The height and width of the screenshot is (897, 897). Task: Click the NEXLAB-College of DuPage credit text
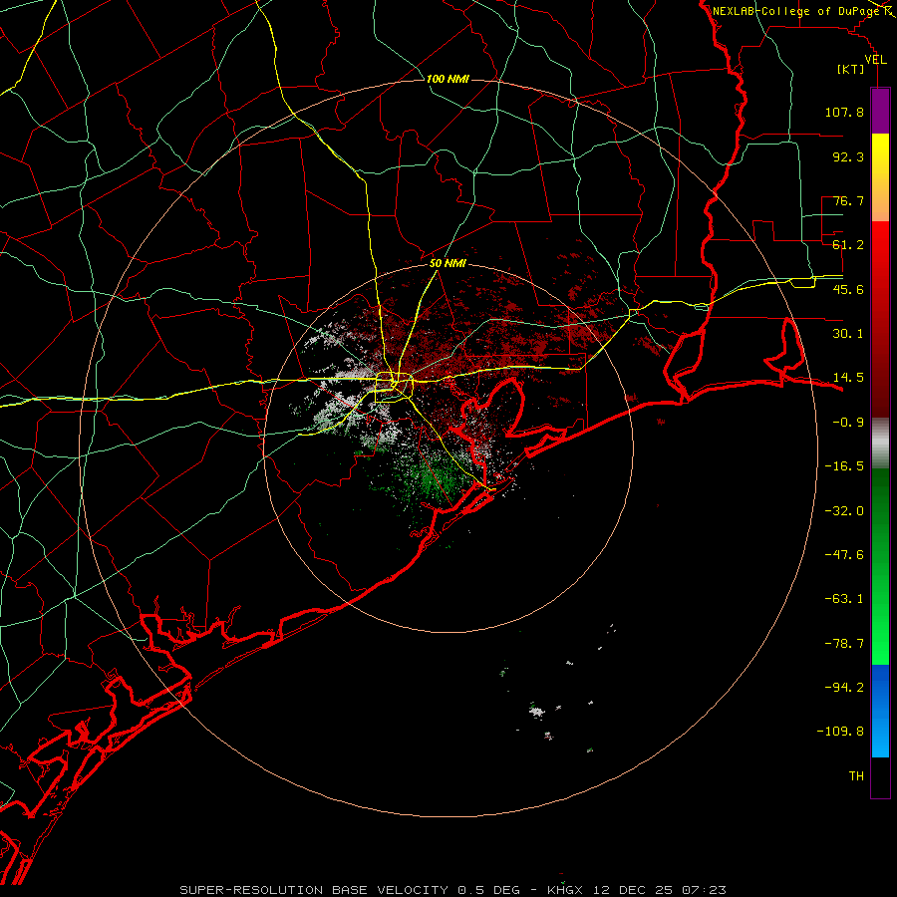coord(796,11)
